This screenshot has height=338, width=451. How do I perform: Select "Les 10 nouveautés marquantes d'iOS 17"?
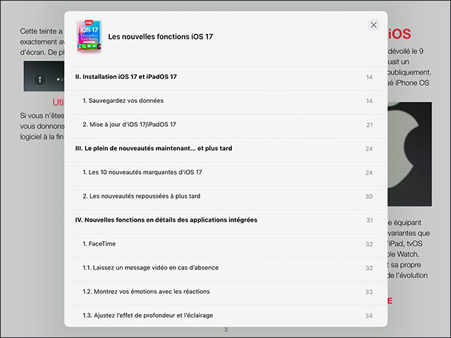point(142,173)
